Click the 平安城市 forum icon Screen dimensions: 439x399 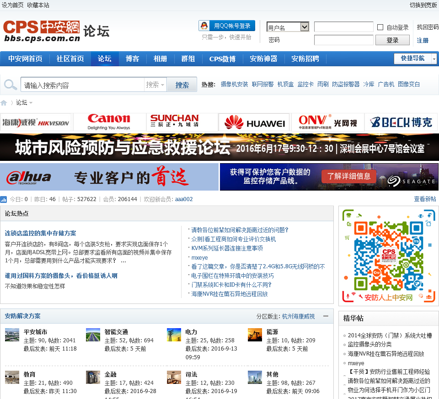[x=12, y=335]
